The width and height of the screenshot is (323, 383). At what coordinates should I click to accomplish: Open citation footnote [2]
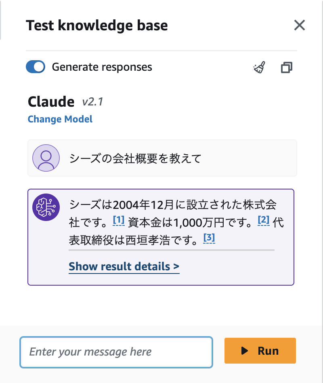(x=263, y=220)
